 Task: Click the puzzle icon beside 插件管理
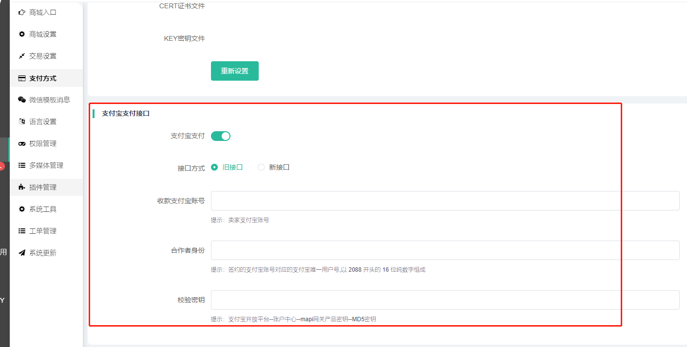[21, 187]
